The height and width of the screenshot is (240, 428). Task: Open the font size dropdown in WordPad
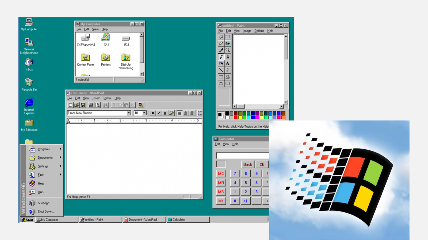pyautogui.click(x=144, y=113)
